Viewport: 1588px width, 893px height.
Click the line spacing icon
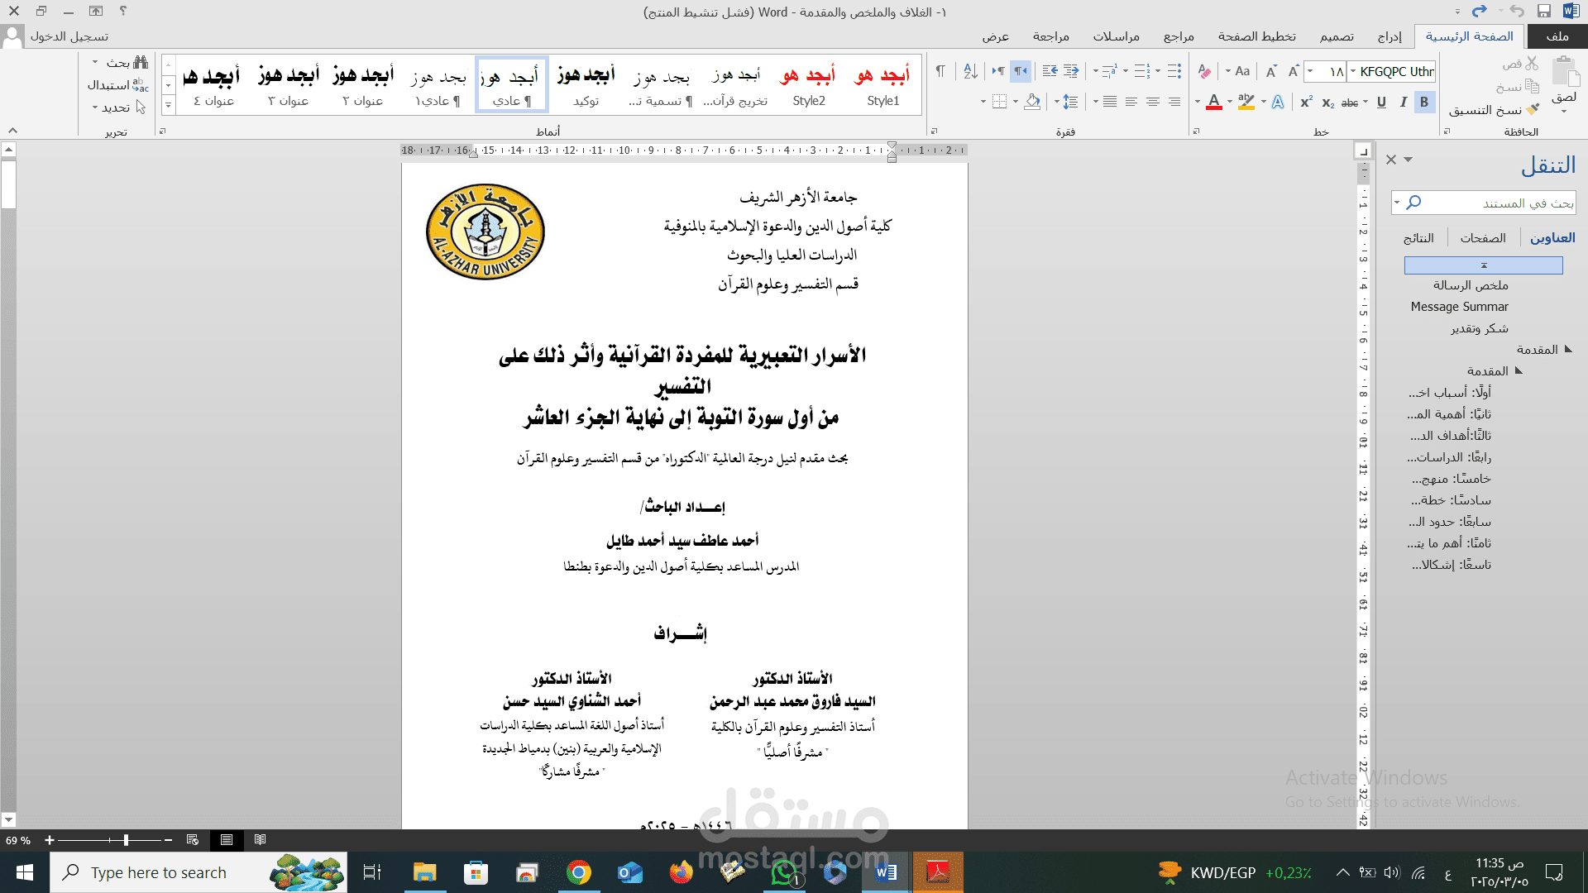tap(1069, 103)
